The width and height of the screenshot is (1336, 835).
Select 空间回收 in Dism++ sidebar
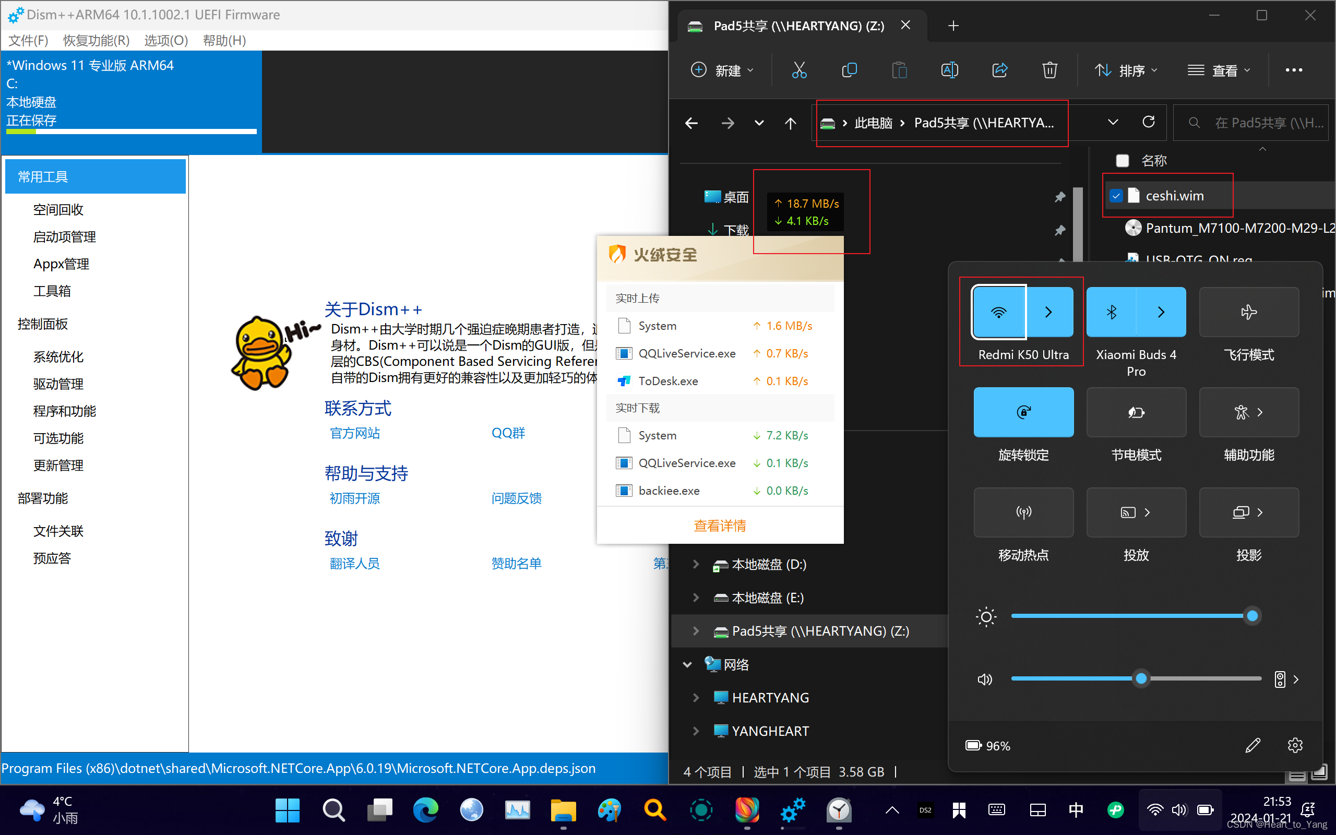coord(58,210)
